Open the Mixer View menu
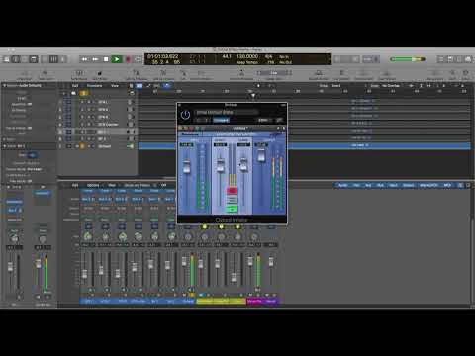The image size is (475, 356). [112, 185]
